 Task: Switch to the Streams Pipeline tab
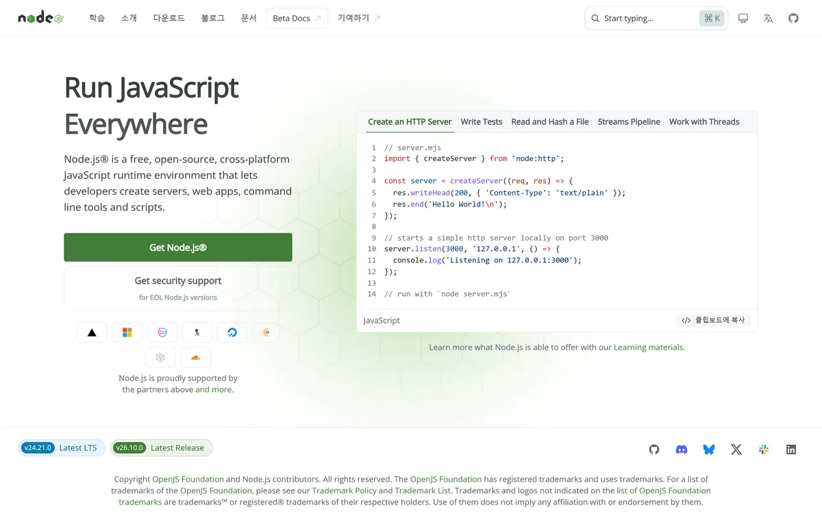pos(629,122)
